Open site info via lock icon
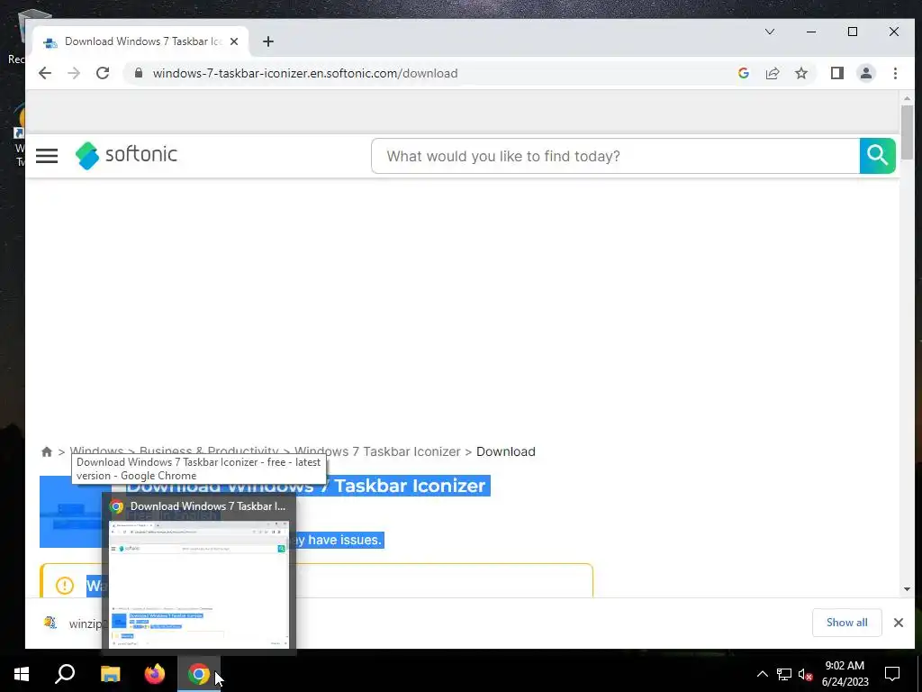Screen dimensions: 922x692 (138, 73)
